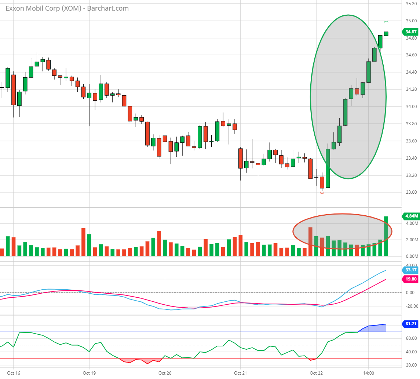Click the 33.20 price axis label
The height and width of the screenshot is (379, 420).
(411, 175)
